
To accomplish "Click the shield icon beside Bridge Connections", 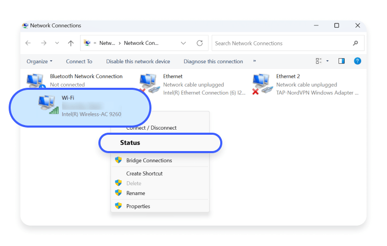I will (x=118, y=160).
